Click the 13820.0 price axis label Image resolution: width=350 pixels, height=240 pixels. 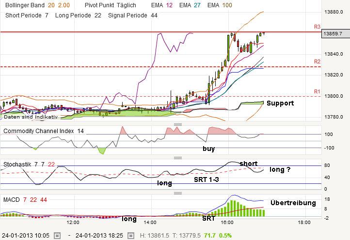click(334, 75)
